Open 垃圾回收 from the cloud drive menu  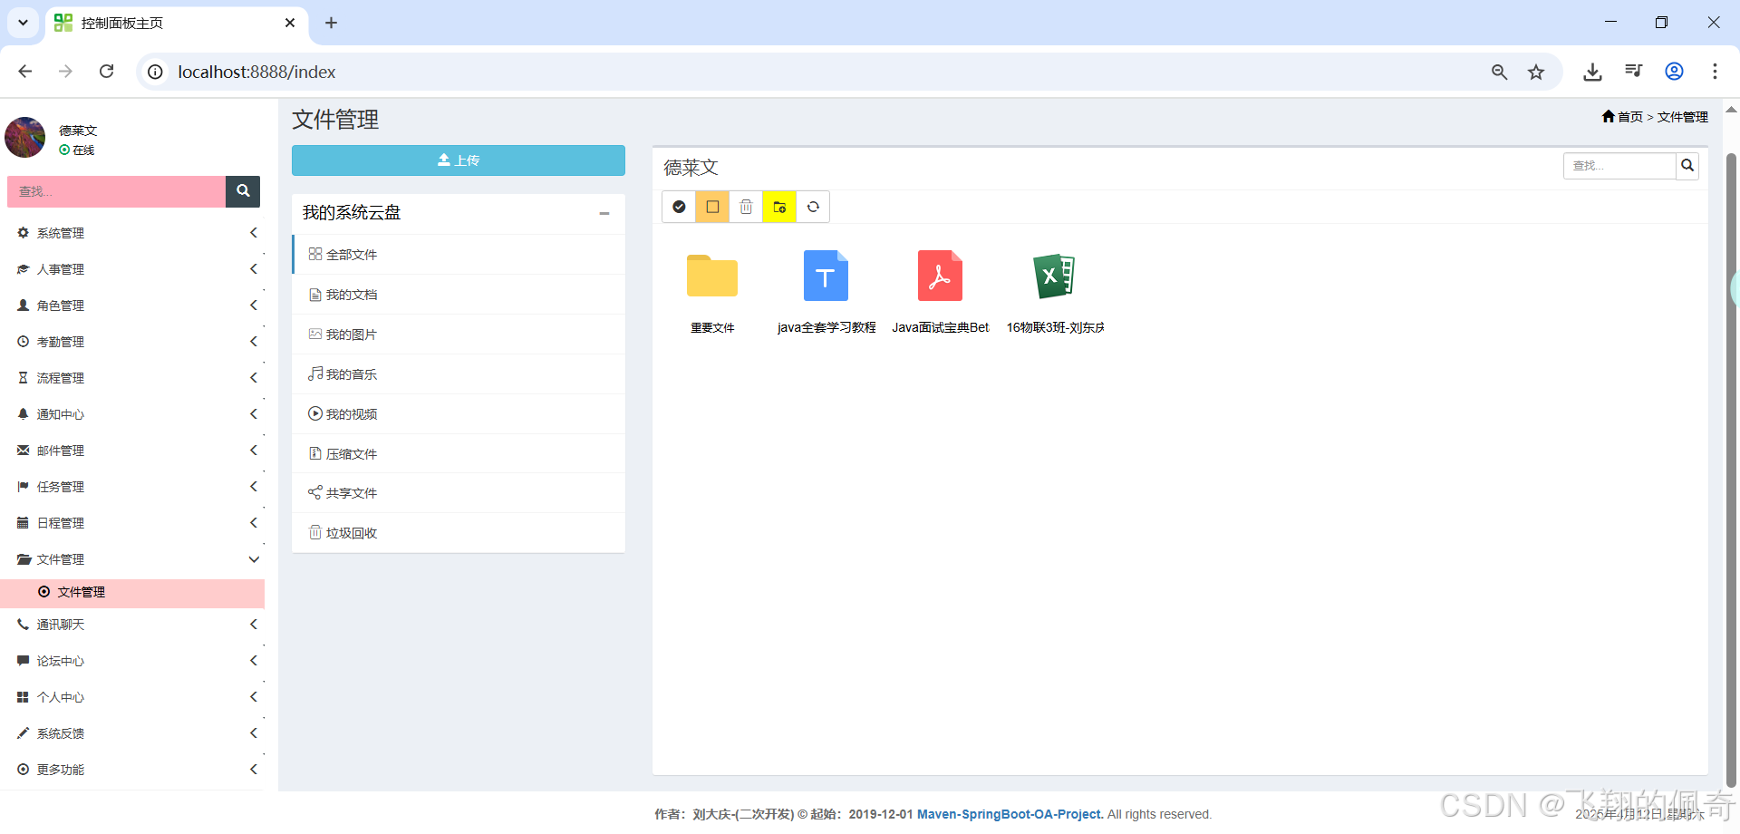[352, 532]
